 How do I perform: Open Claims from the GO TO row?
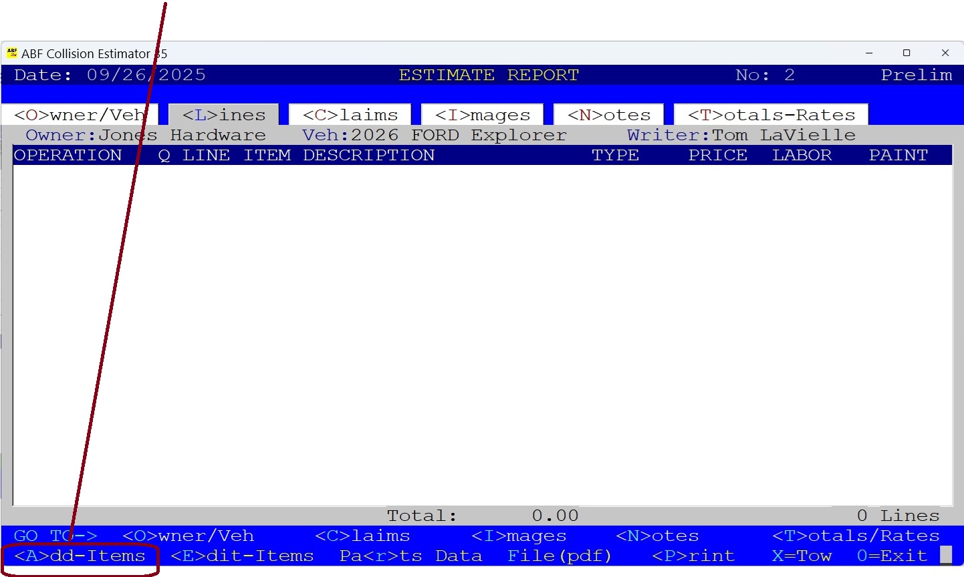363,535
